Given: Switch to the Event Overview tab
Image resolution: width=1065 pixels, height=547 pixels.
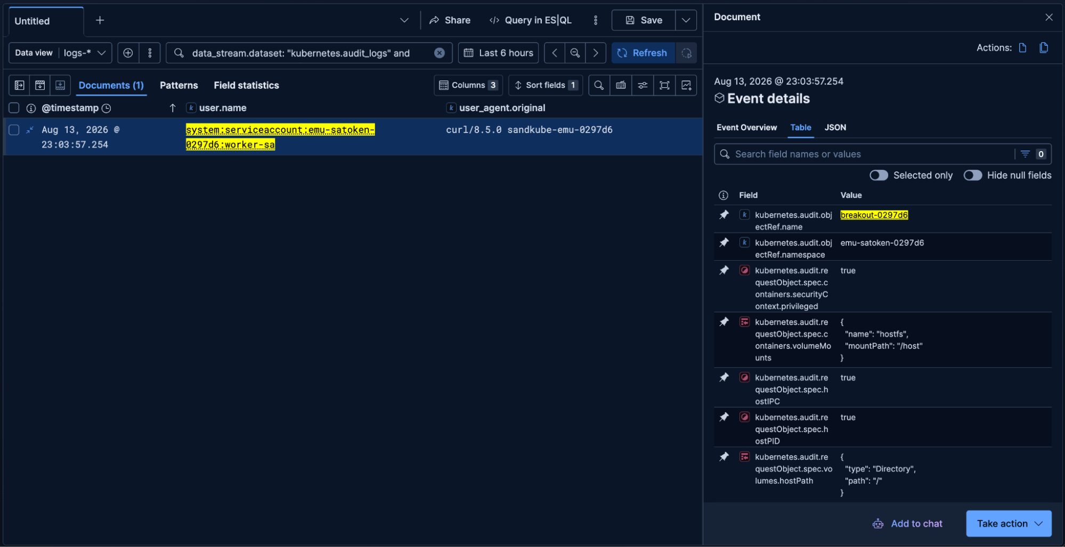Looking at the screenshot, I should tap(746, 128).
